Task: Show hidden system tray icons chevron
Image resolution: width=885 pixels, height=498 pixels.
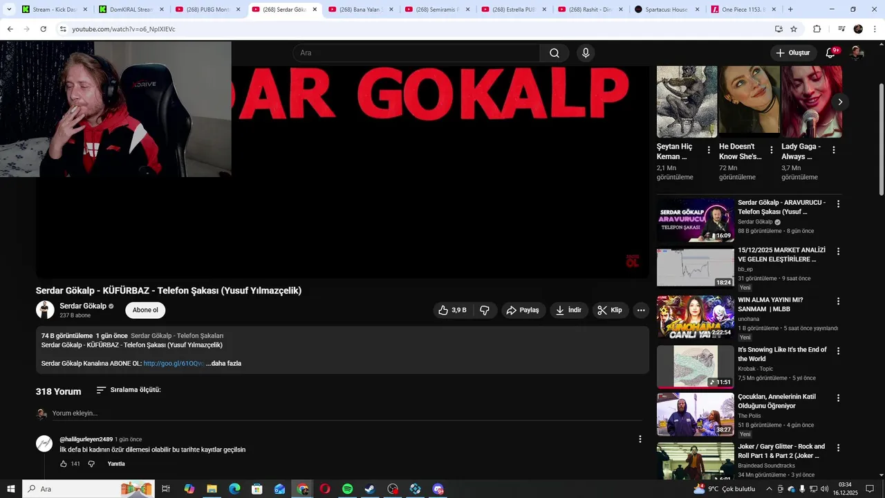Action: tap(768, 489)
